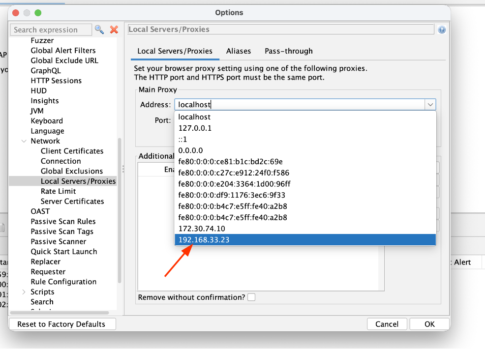The width and height of the screenshot is (485, 349).
Task: Open Quick Start Launch options
Action: (64, 252)
